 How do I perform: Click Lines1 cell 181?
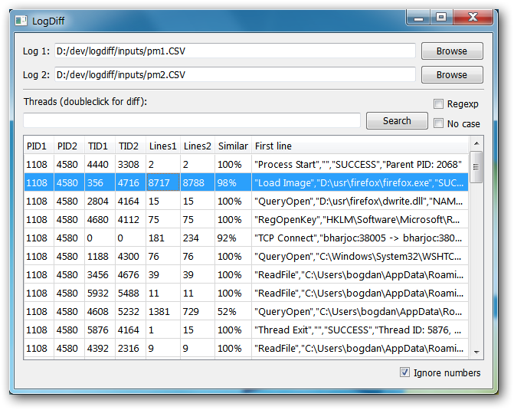(163, 238)
